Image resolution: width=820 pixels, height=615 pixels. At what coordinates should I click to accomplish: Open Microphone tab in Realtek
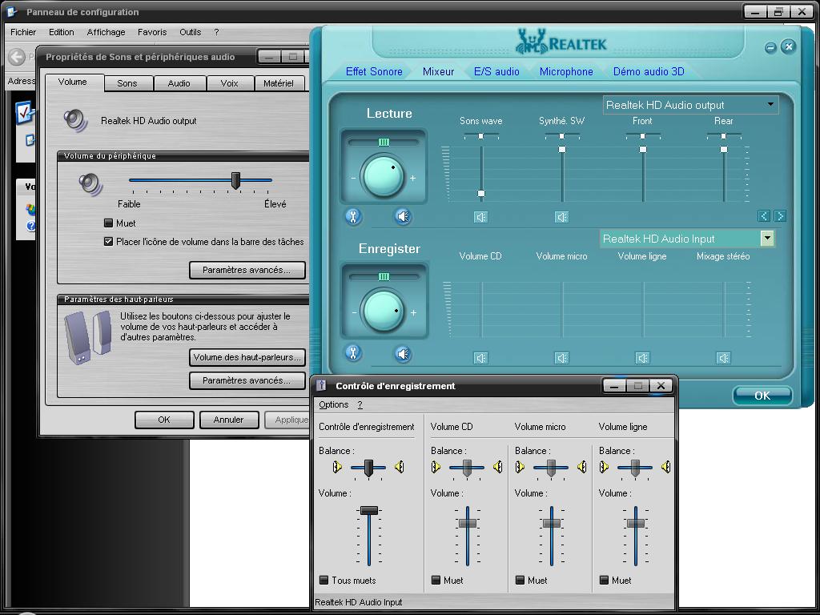coord(566,71)
